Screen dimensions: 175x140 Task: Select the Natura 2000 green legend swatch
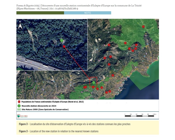coord(19,109)
